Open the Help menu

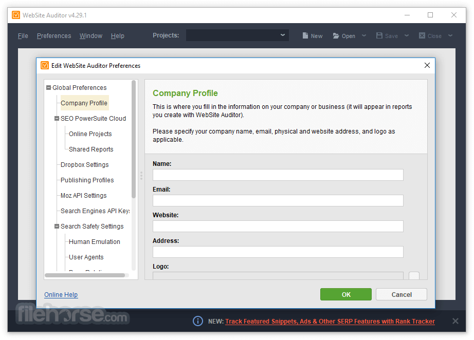pyautogui.click(x=118, y=36)
